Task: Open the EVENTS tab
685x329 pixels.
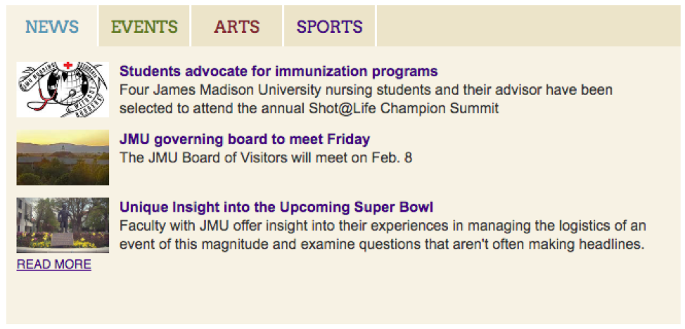Action: coord(144,26)
